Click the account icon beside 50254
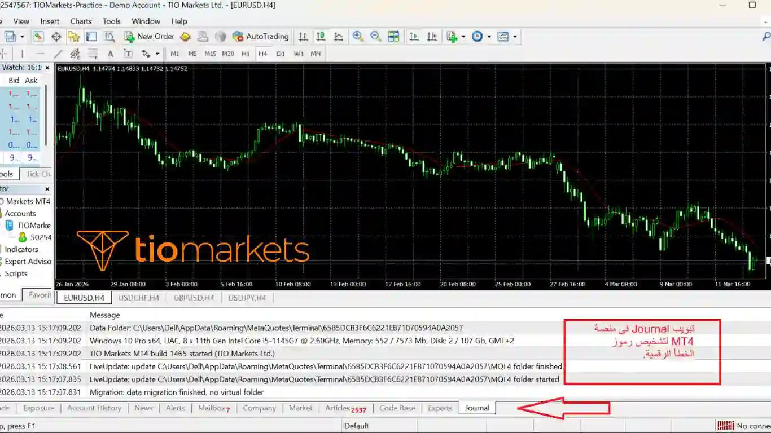Viewport: 771px width, 433px height. (x=23, y=237)
